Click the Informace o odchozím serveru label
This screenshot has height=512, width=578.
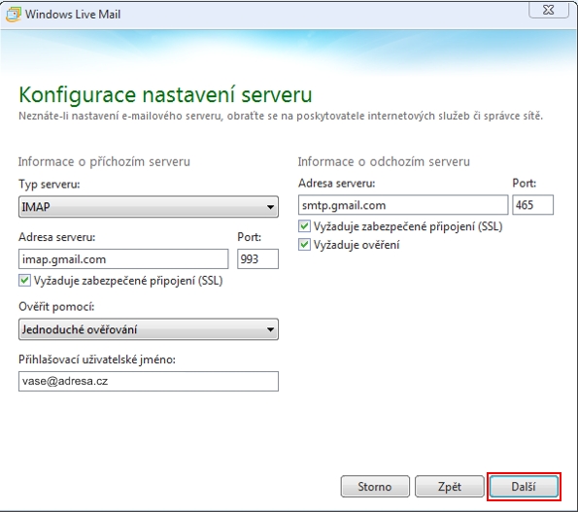click(x=384, y=162)
